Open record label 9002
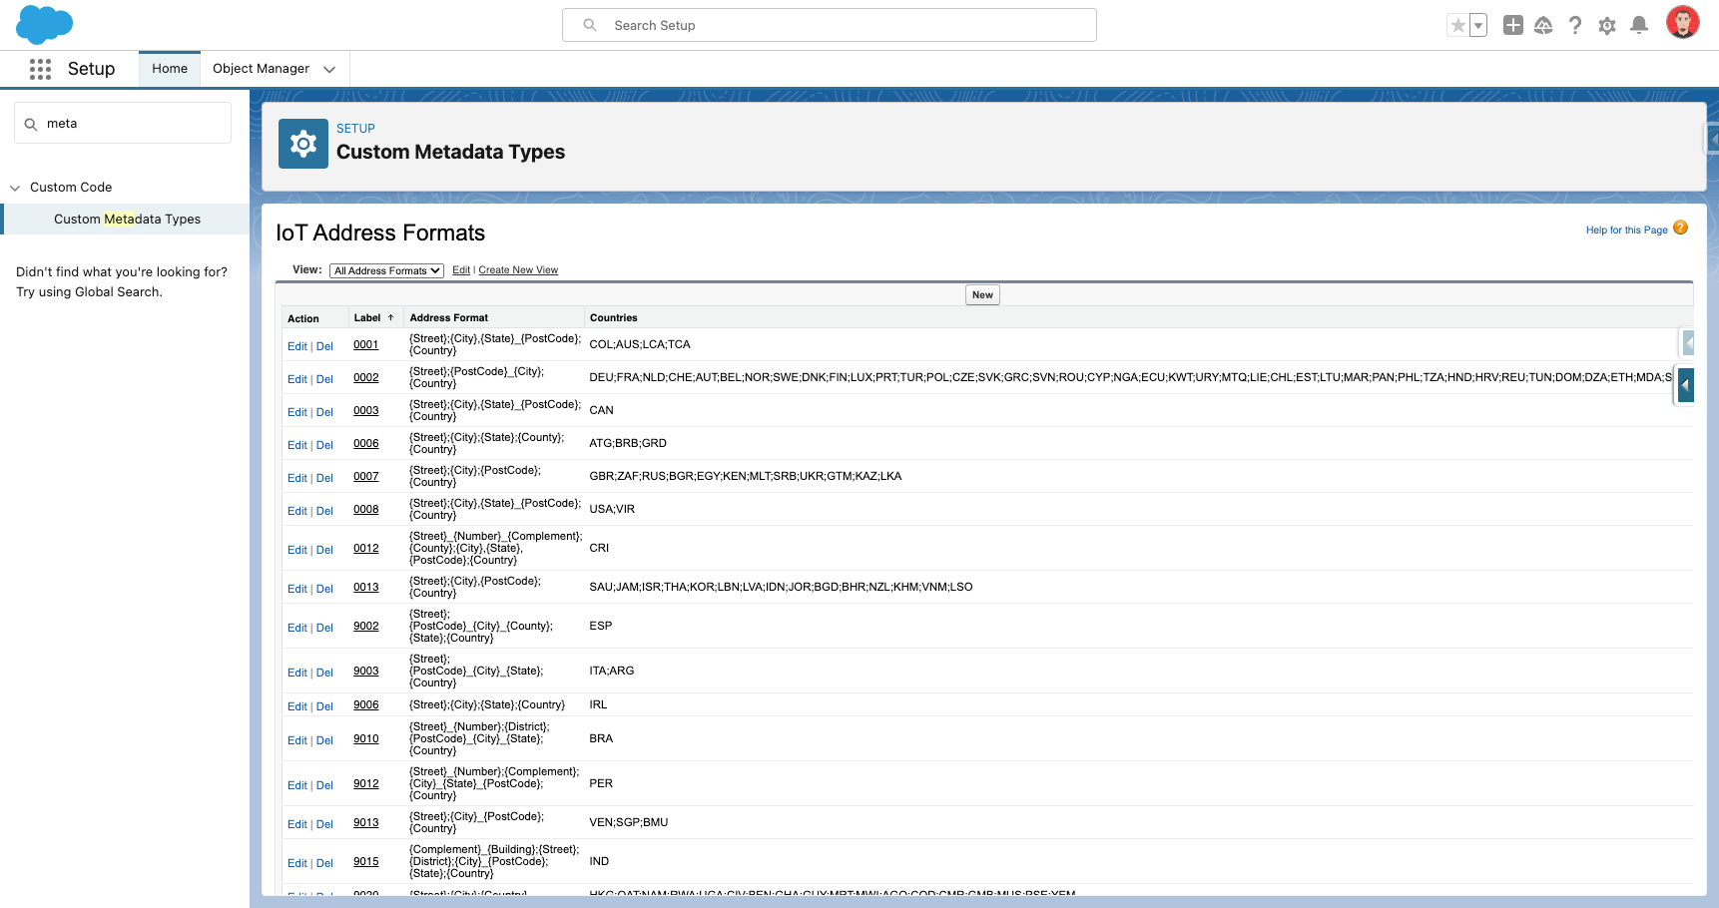The image size is (1719, 908). (x=366, y=627)
